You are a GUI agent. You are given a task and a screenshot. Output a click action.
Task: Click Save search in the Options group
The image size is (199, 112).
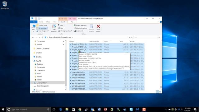pos(79,31)
